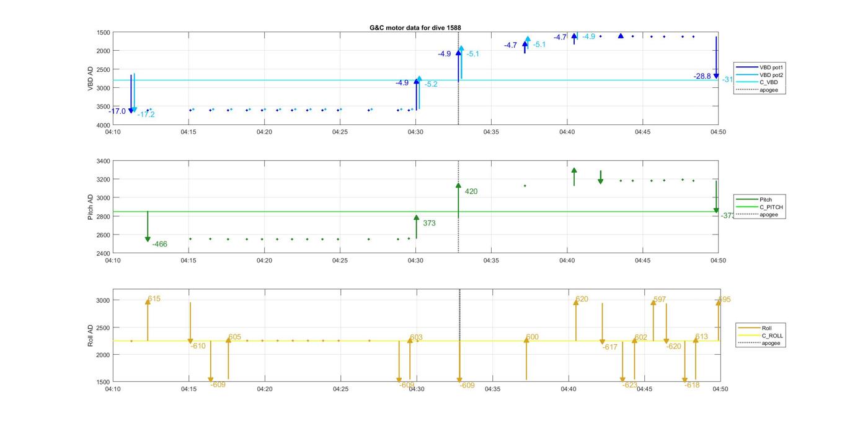Click the "4000" tick on the VBD axis
This screenshot has width=868, height=429.
[x=103, y=125]
